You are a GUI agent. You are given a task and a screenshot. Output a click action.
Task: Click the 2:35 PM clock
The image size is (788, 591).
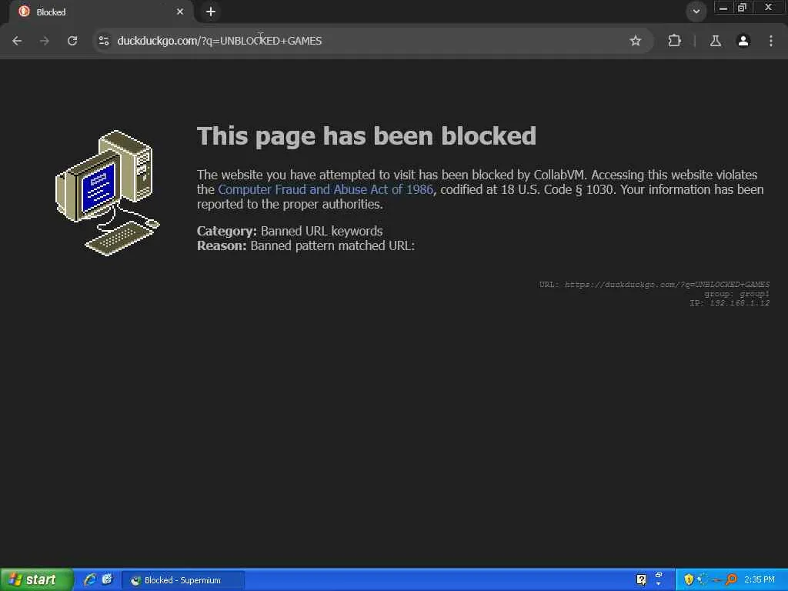point(760,579)
